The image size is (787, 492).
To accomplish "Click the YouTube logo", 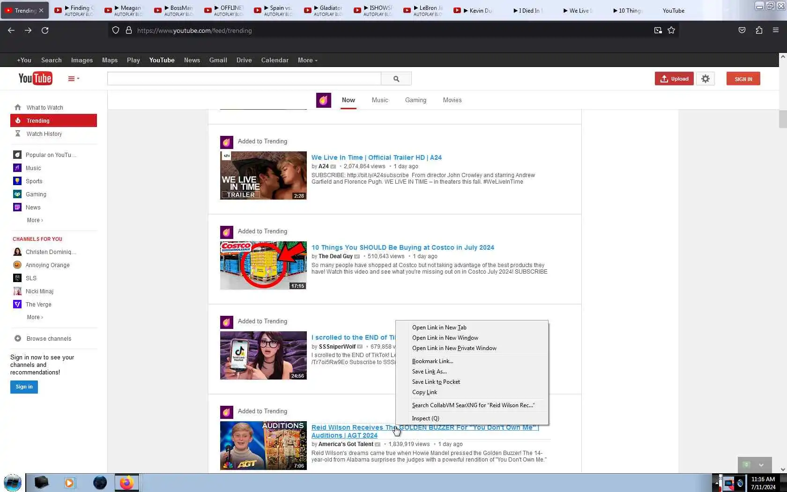I will tap(35, 78).
